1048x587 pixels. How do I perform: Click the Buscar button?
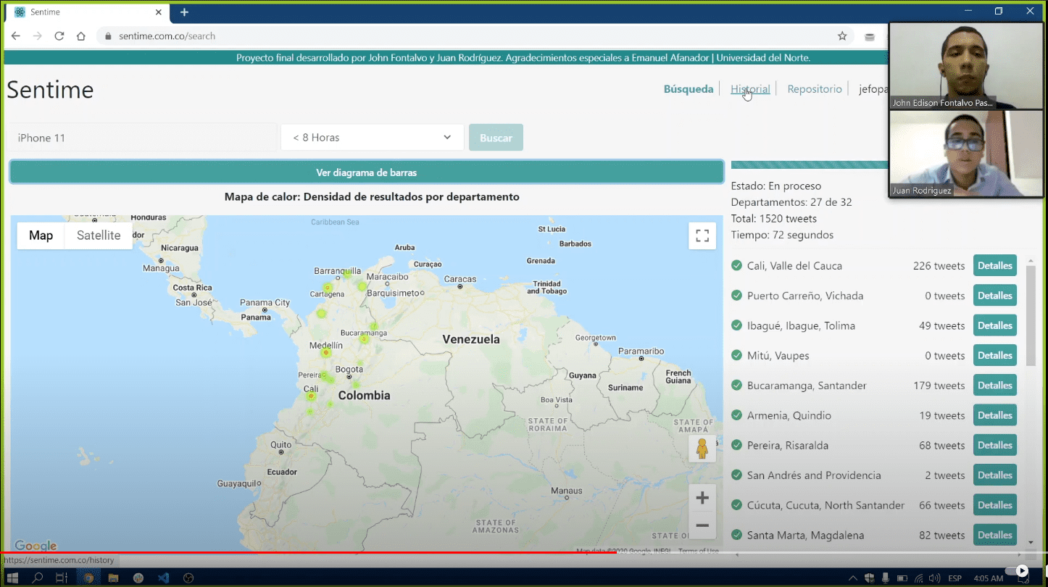(x=496, y=138)
